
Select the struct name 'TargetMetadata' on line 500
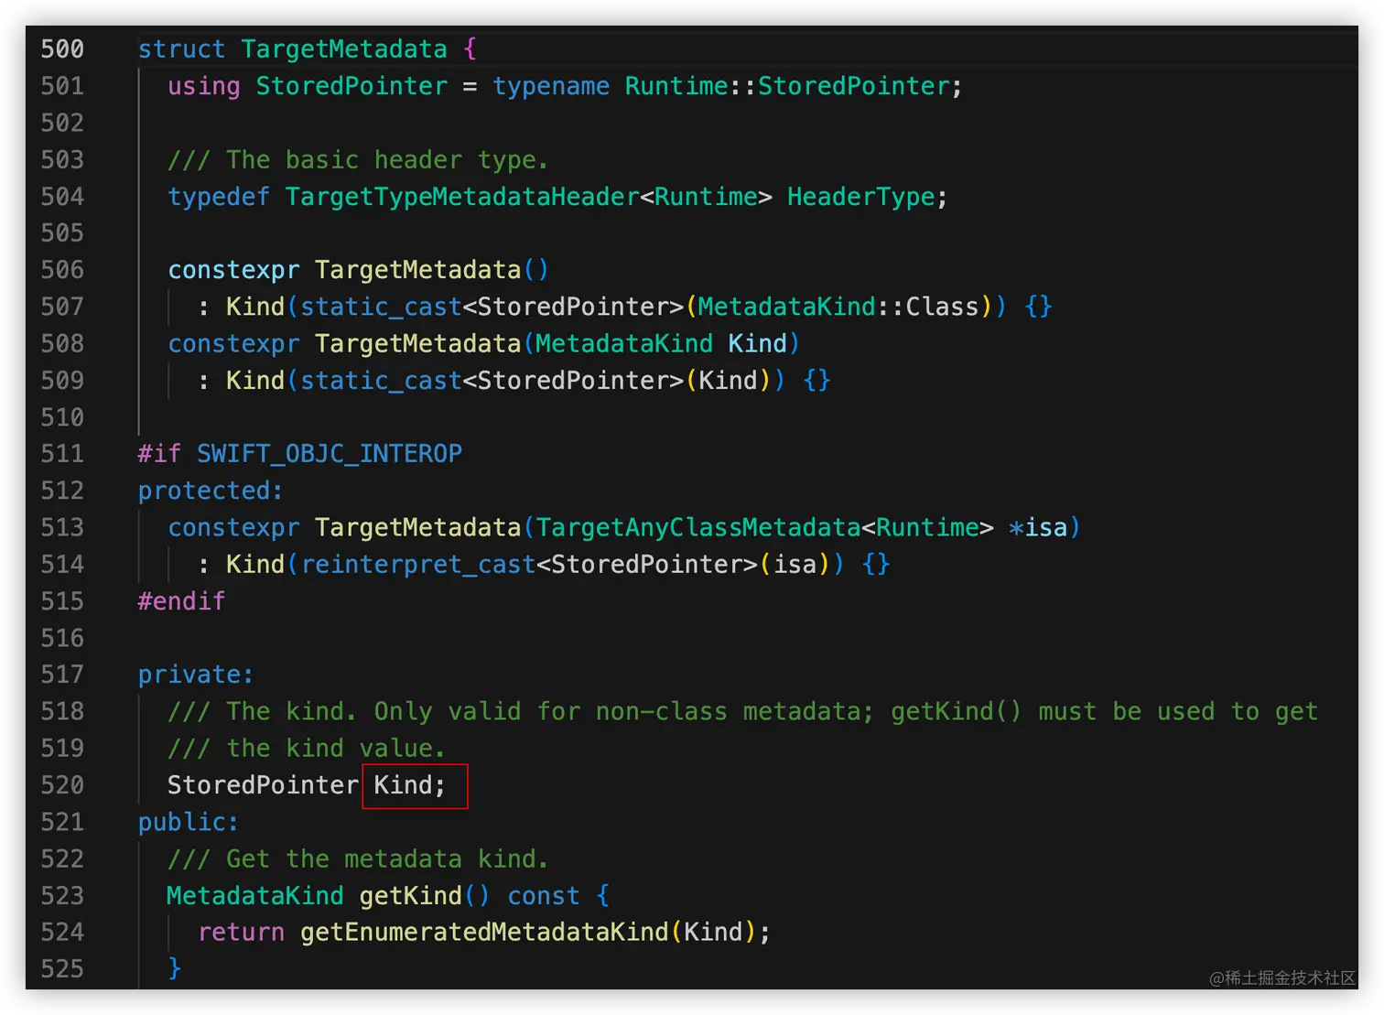click(x=345, y=49)
